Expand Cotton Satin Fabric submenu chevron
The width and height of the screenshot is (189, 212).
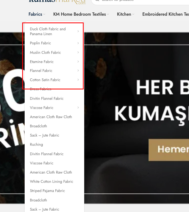coord(78,79)
